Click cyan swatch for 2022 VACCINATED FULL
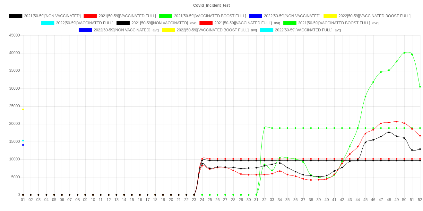 [47, 23]
